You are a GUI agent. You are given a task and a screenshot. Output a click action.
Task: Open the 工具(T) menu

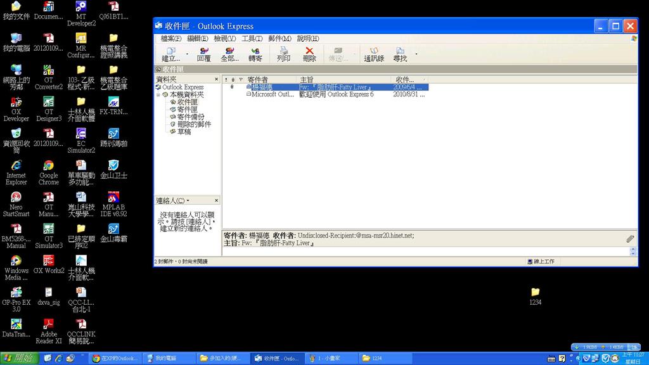pos(252,39)
